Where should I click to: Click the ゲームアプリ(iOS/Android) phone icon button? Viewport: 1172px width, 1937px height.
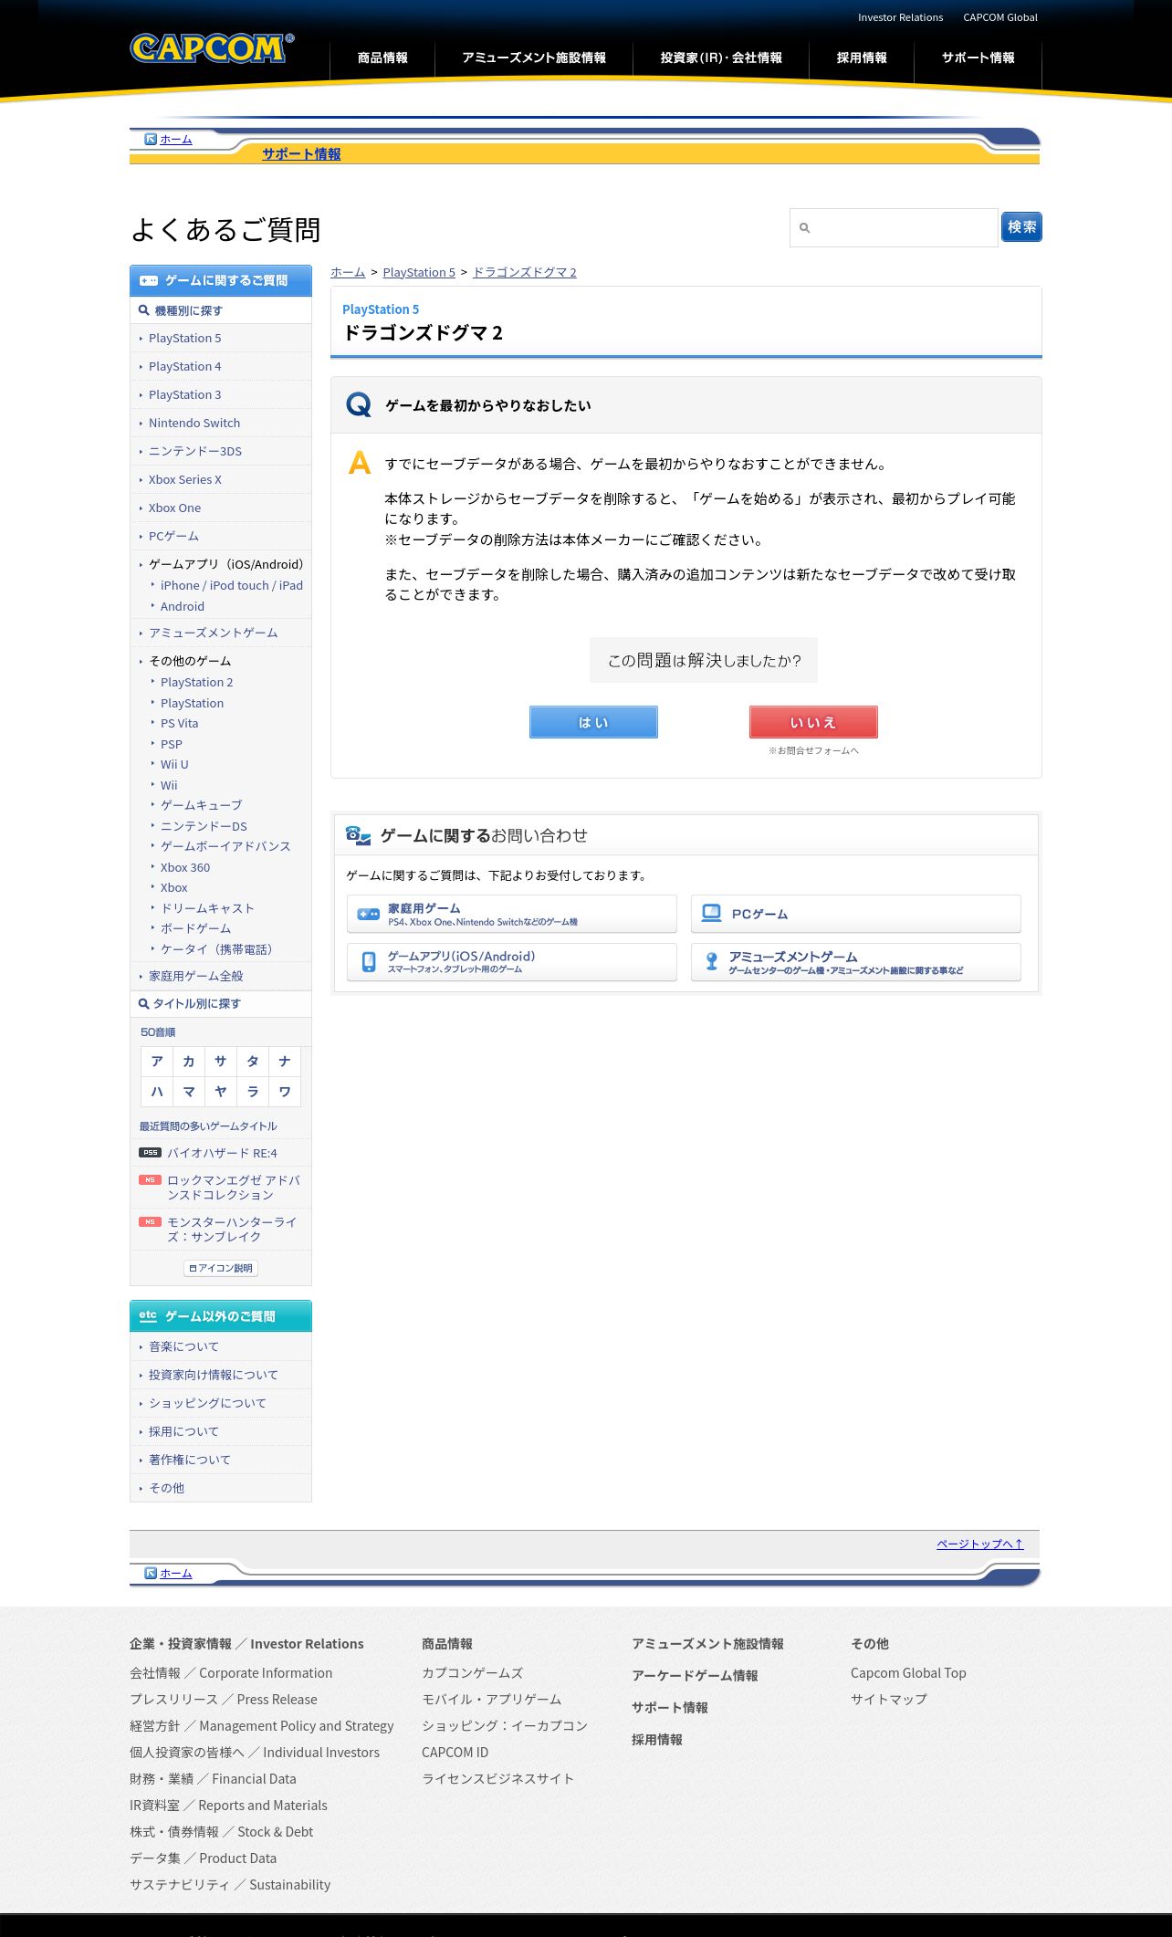click(511, 962)
